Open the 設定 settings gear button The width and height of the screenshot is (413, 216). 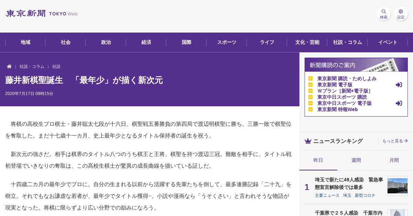(401, 14)
